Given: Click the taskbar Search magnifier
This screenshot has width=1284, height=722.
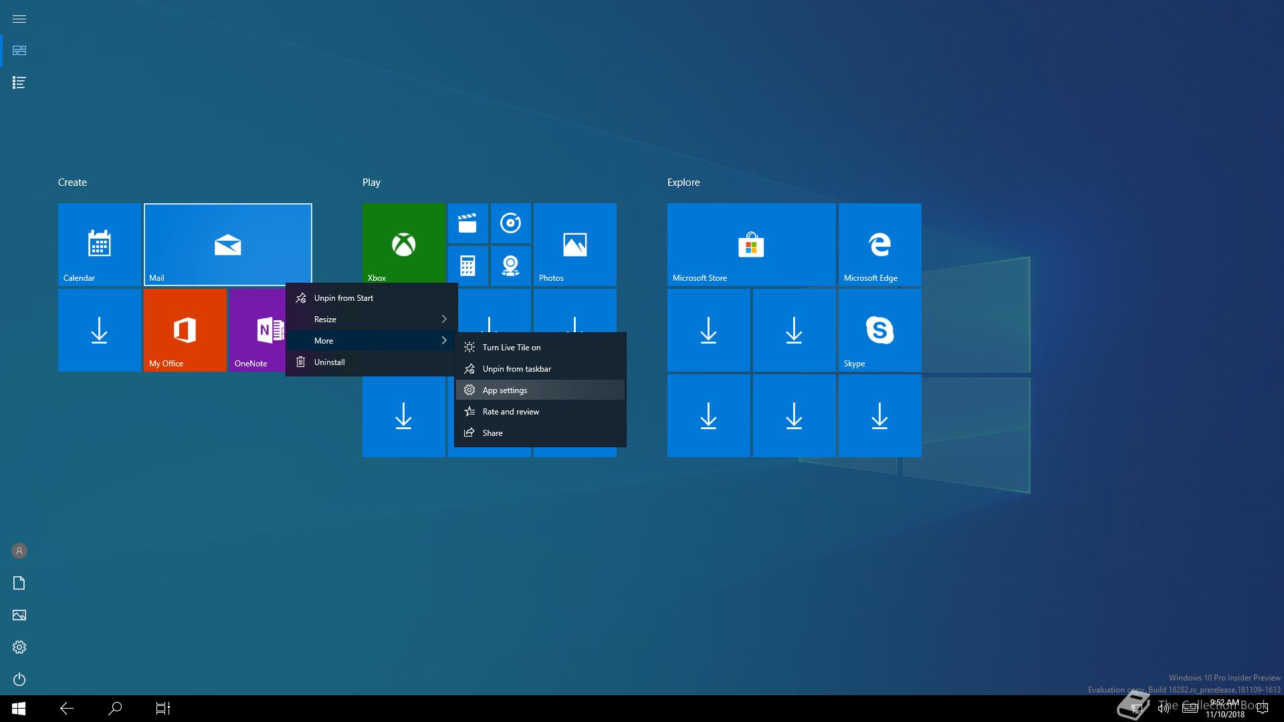Looking at the screenshot, I should point(115,709).
